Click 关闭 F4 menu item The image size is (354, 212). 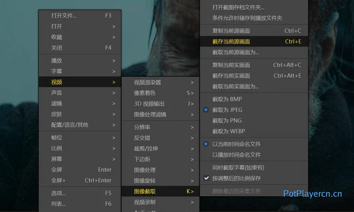pyautogui.click(x=80, y=48)
